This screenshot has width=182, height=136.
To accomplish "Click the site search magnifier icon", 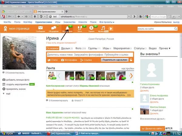I will tap(176, 29).
